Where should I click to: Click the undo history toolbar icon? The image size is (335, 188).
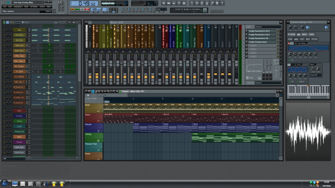click(192, 3)
